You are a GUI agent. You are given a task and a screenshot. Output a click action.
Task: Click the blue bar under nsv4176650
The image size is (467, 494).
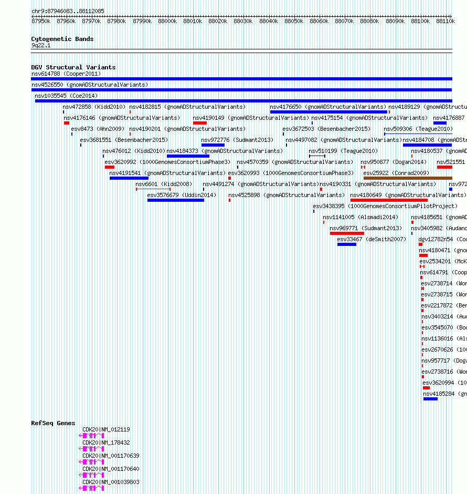click(x=328, y=112)
